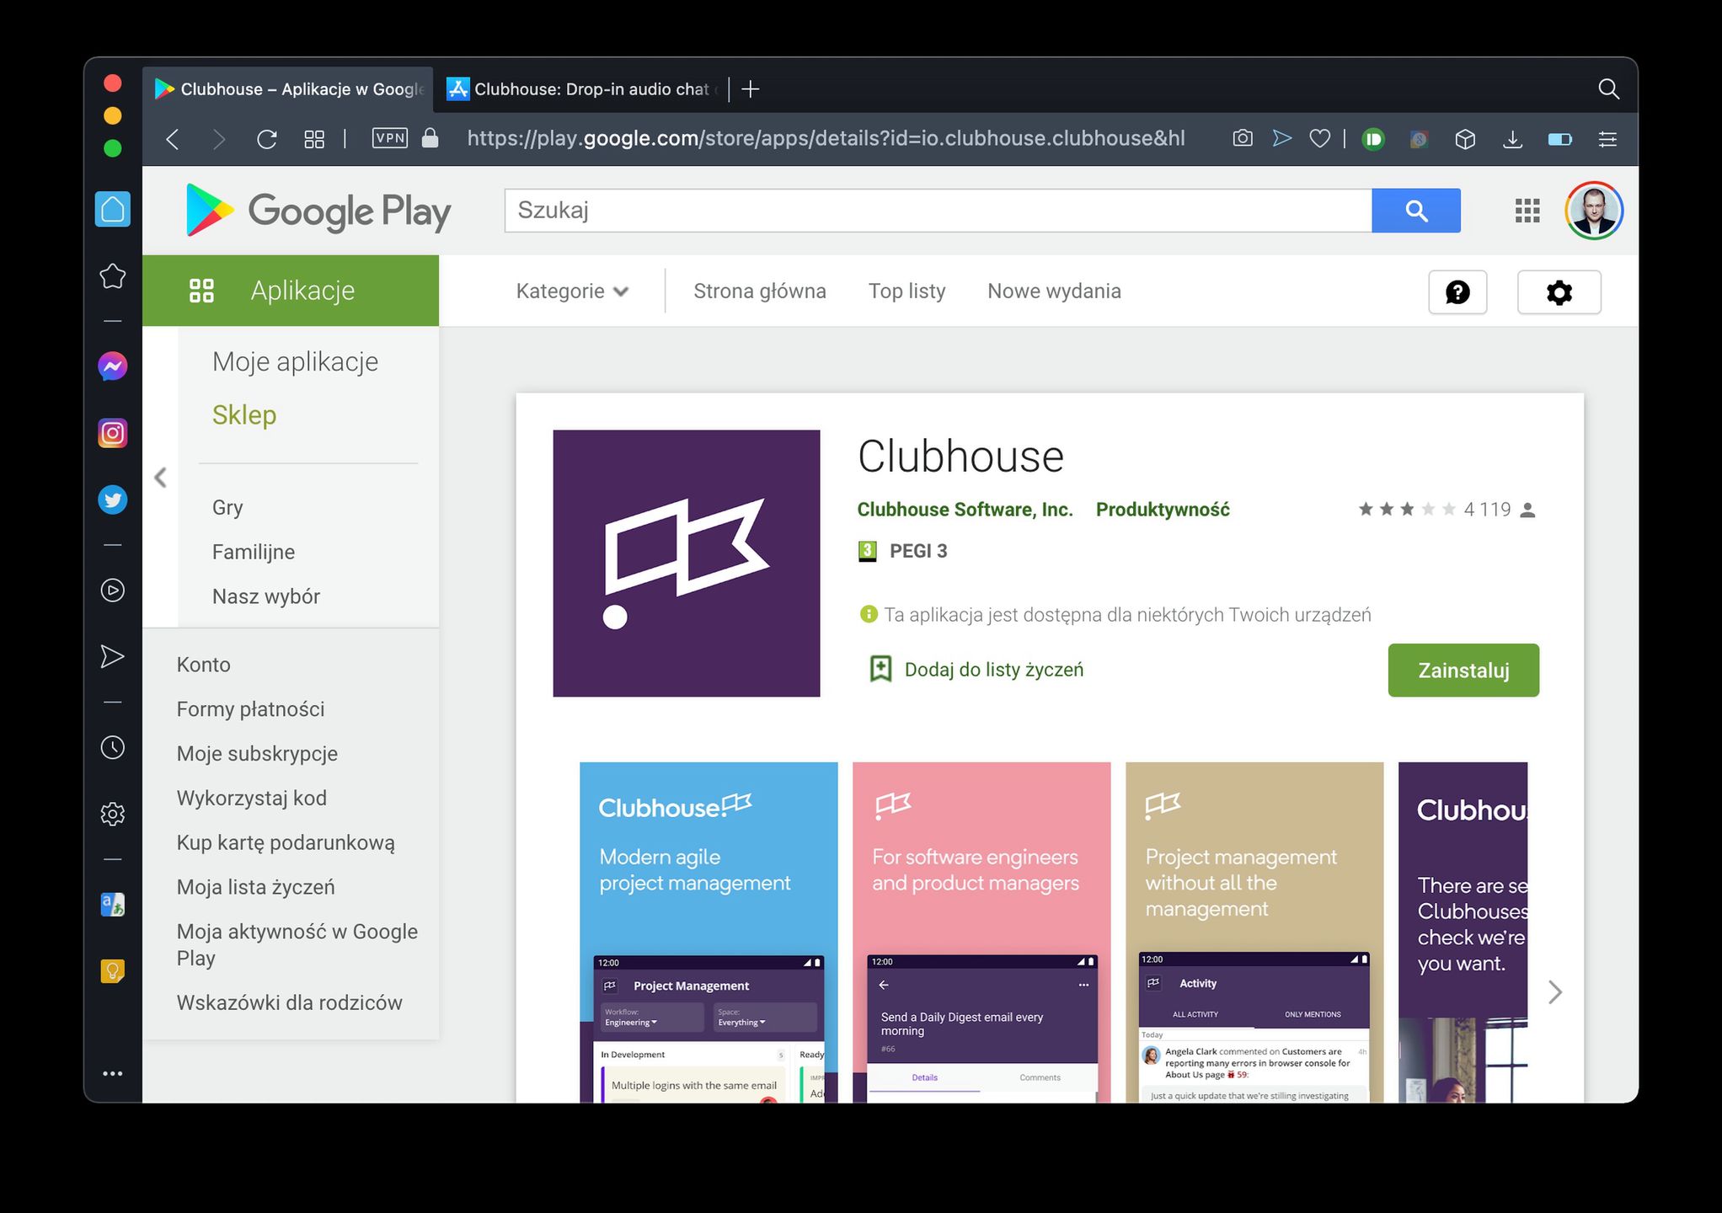Toggle the VPN badge in address bar
Viewport: 1722px width, 1213px height.
point(390,138)
